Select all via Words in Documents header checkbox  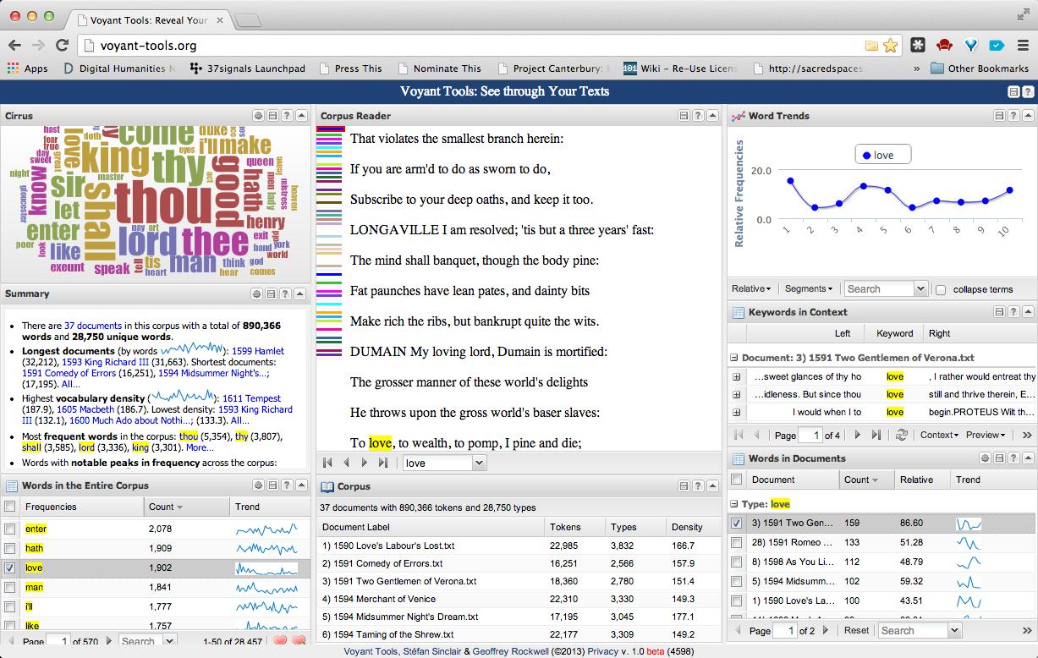[737, 480]
